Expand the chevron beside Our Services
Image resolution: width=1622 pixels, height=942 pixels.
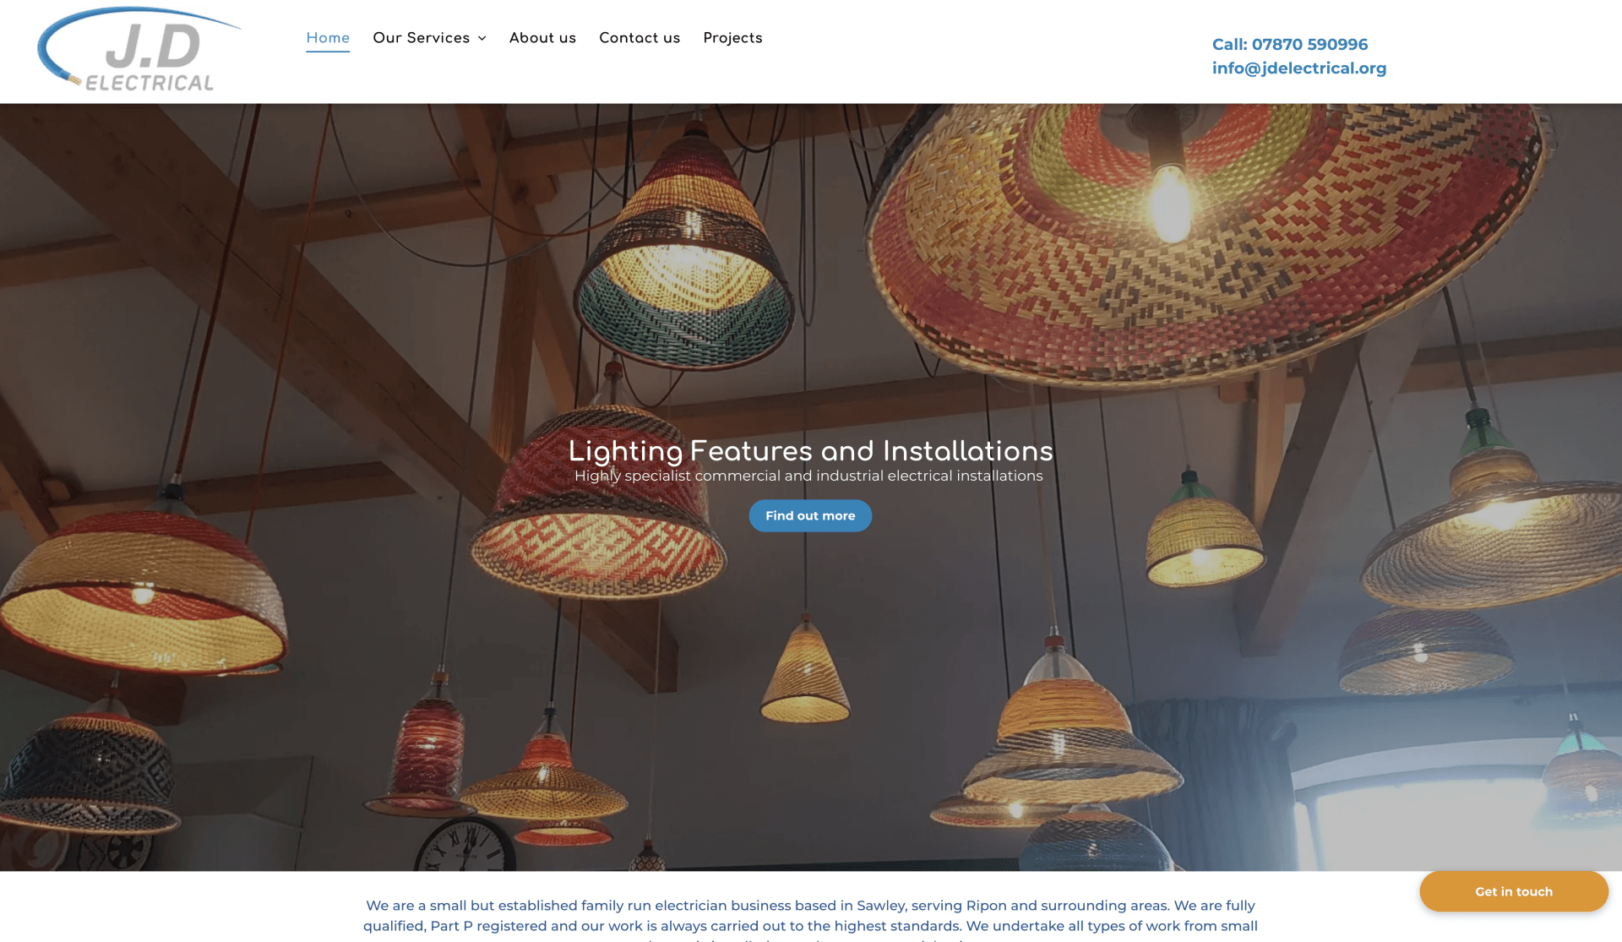click(482, 39)
